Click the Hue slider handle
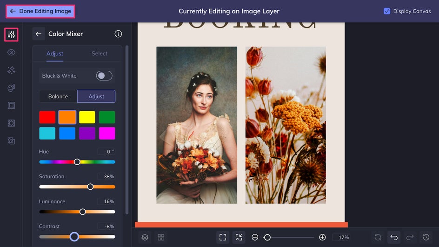Screen dimensions: 439x247 [x=77, y=162]
